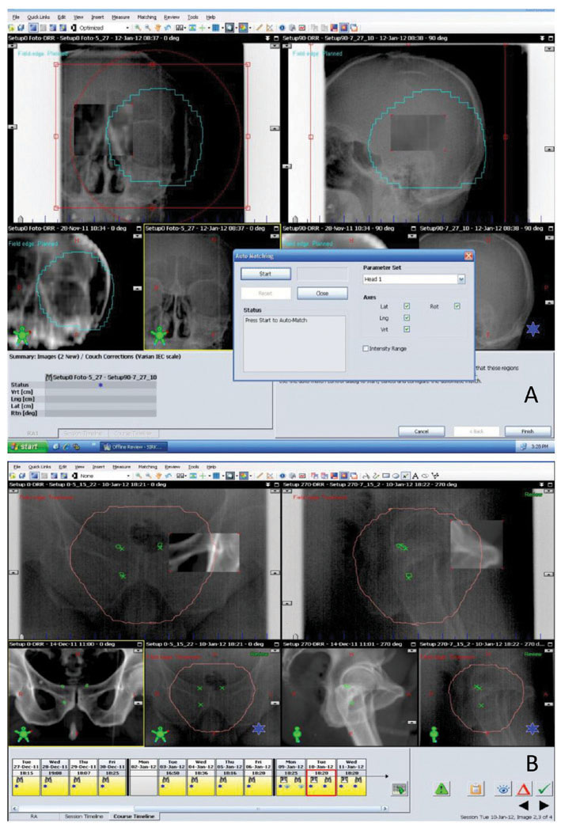Open the 'None' dropdown in the pelvis window toolbar

pos(127,475)
